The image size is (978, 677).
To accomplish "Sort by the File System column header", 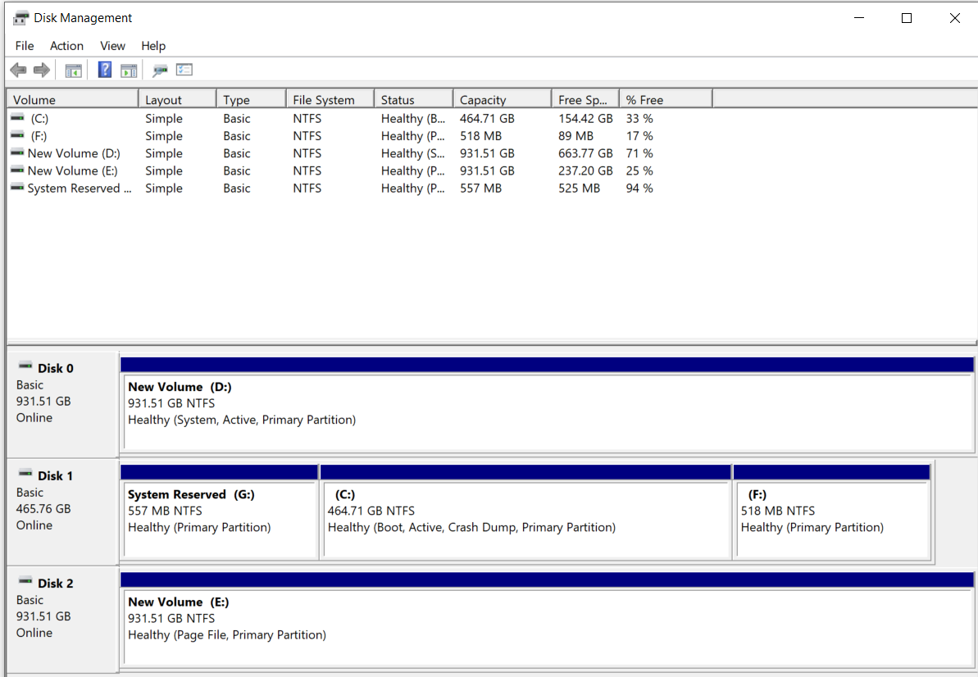I will coord(330,100).
